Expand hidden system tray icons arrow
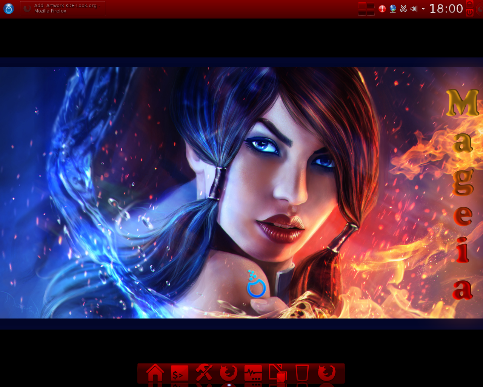Image resolution: width=483 pixels, height=387 pixels. (x=423, y=9)
